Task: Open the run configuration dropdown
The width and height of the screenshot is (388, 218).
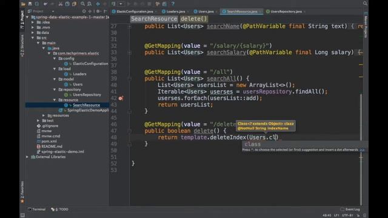Action: (121, 4)
